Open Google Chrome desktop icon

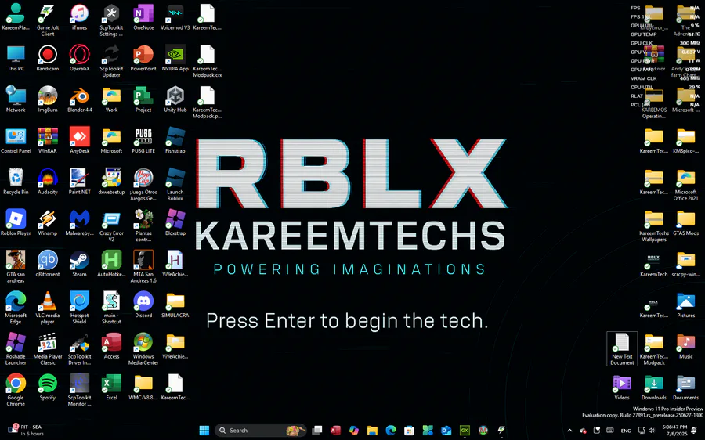[16, 390]
